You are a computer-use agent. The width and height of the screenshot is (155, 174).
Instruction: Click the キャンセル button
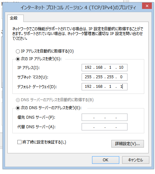point(136,160)
